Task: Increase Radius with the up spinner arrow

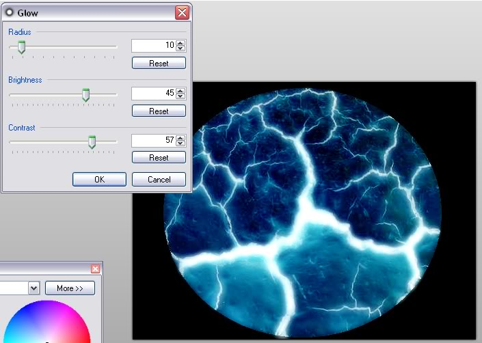Action: pos(180,42)
